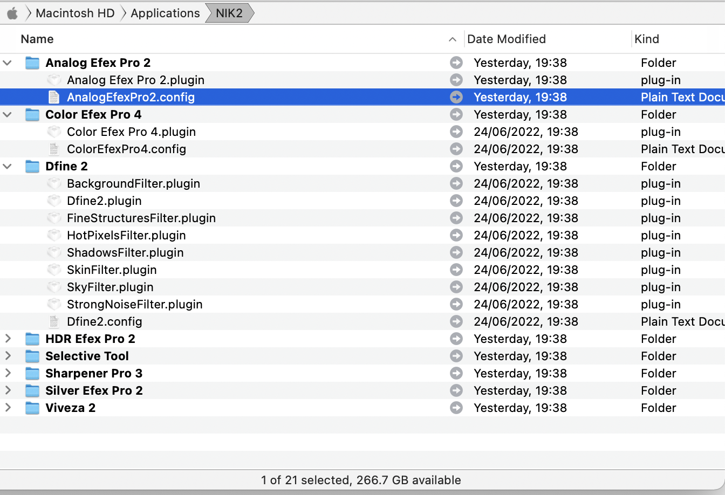This screenshot has width=725, height=495.
Task: Select ShadowsFilter.plugin file name
Action: [x=126, y=252]
